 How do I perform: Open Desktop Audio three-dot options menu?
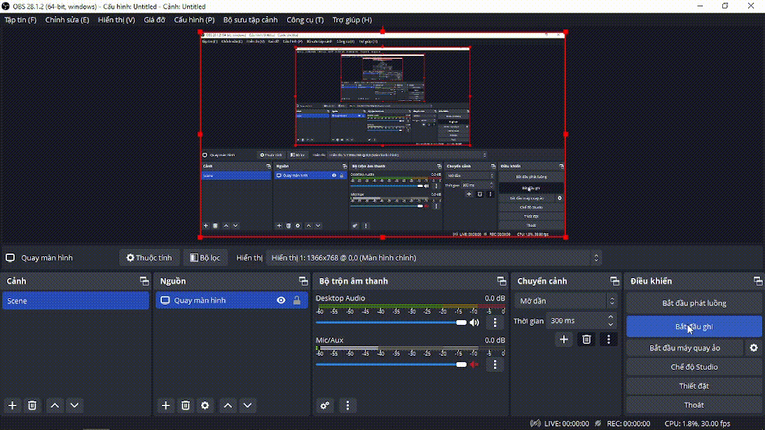[495, 322]
